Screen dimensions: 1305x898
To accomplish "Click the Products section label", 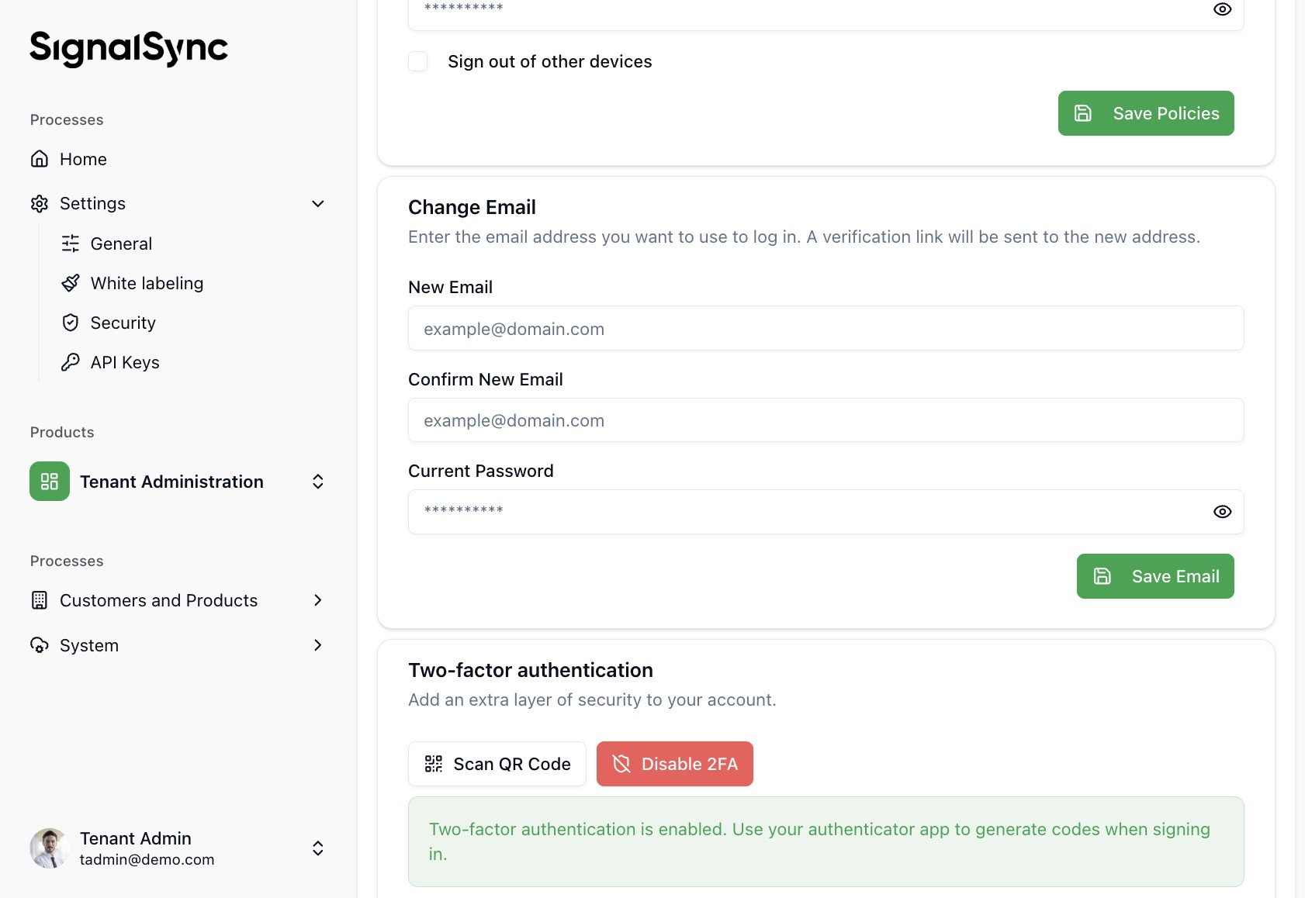I will pyautogui.click(x=62, y=432).
